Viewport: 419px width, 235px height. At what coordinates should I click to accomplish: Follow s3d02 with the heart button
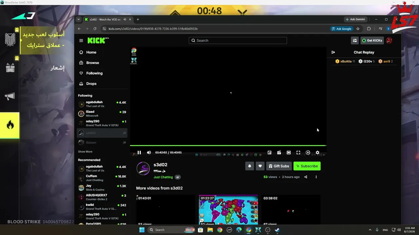260,166
